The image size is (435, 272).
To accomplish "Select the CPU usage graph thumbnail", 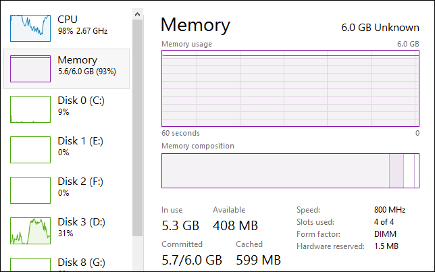I will (30, 28).
